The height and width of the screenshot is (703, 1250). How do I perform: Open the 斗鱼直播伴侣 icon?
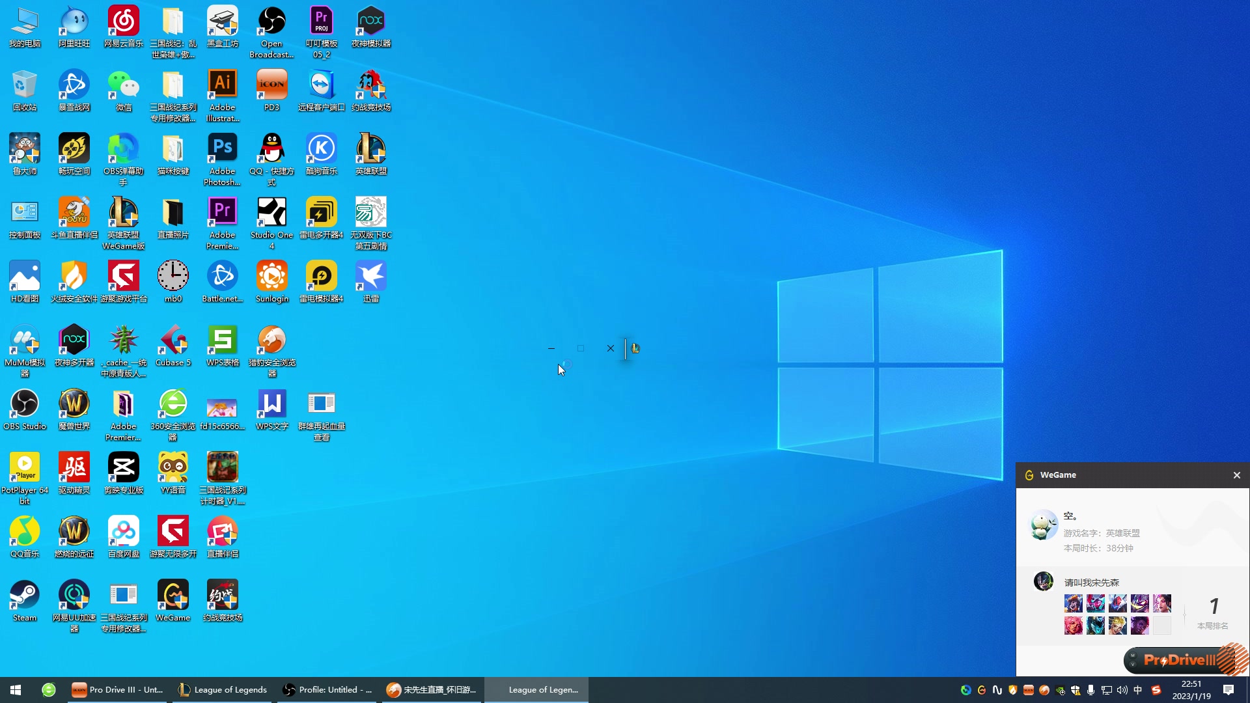74,212
